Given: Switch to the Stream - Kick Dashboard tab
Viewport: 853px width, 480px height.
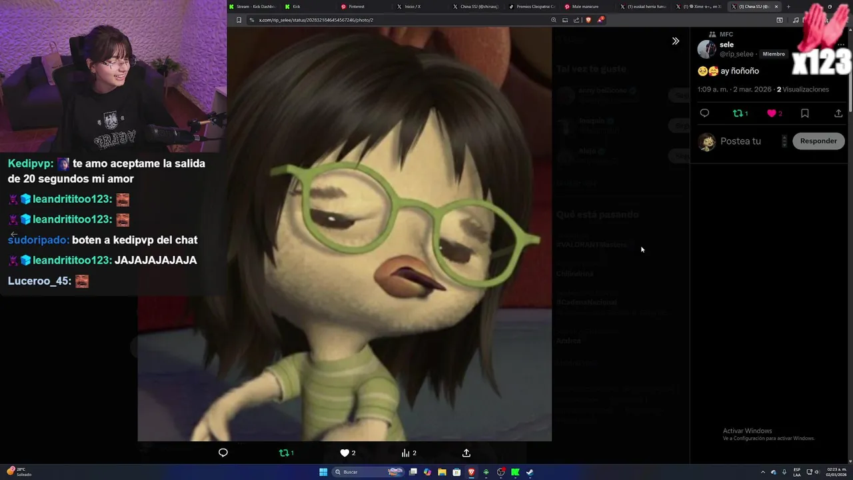Looking at the screenshot, I should 253,7.
